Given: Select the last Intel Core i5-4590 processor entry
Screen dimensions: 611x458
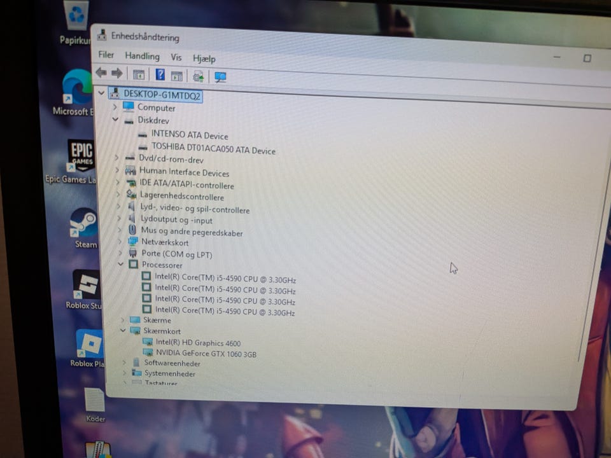Looking at the screenshot, I should (x=225, y=311).
